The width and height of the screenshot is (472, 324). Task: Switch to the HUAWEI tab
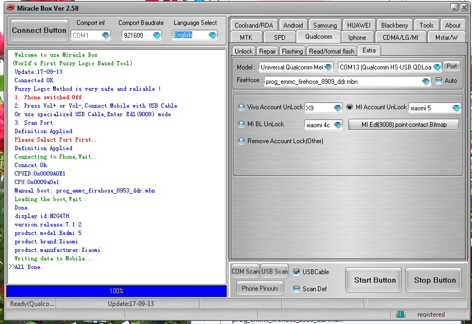pos(359,25)
